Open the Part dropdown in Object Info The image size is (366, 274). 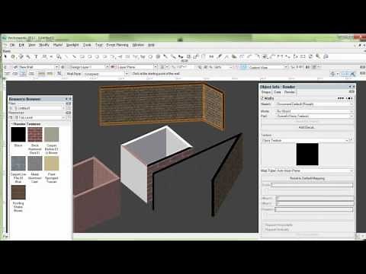[x=315, y=116]
